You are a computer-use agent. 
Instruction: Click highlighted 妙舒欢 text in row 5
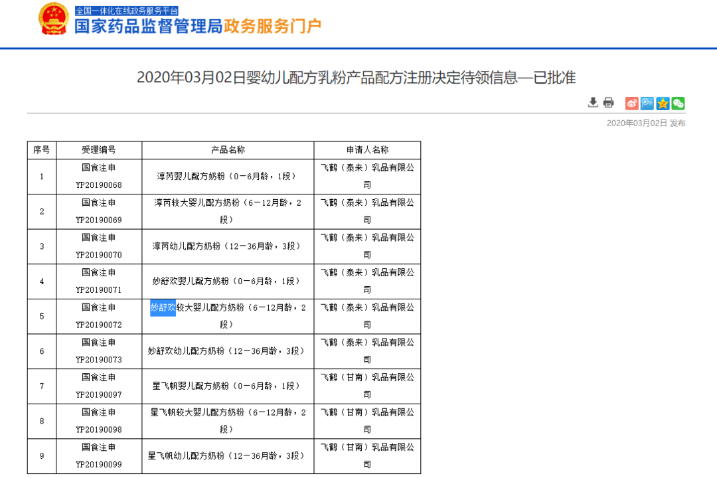point(163,308)
